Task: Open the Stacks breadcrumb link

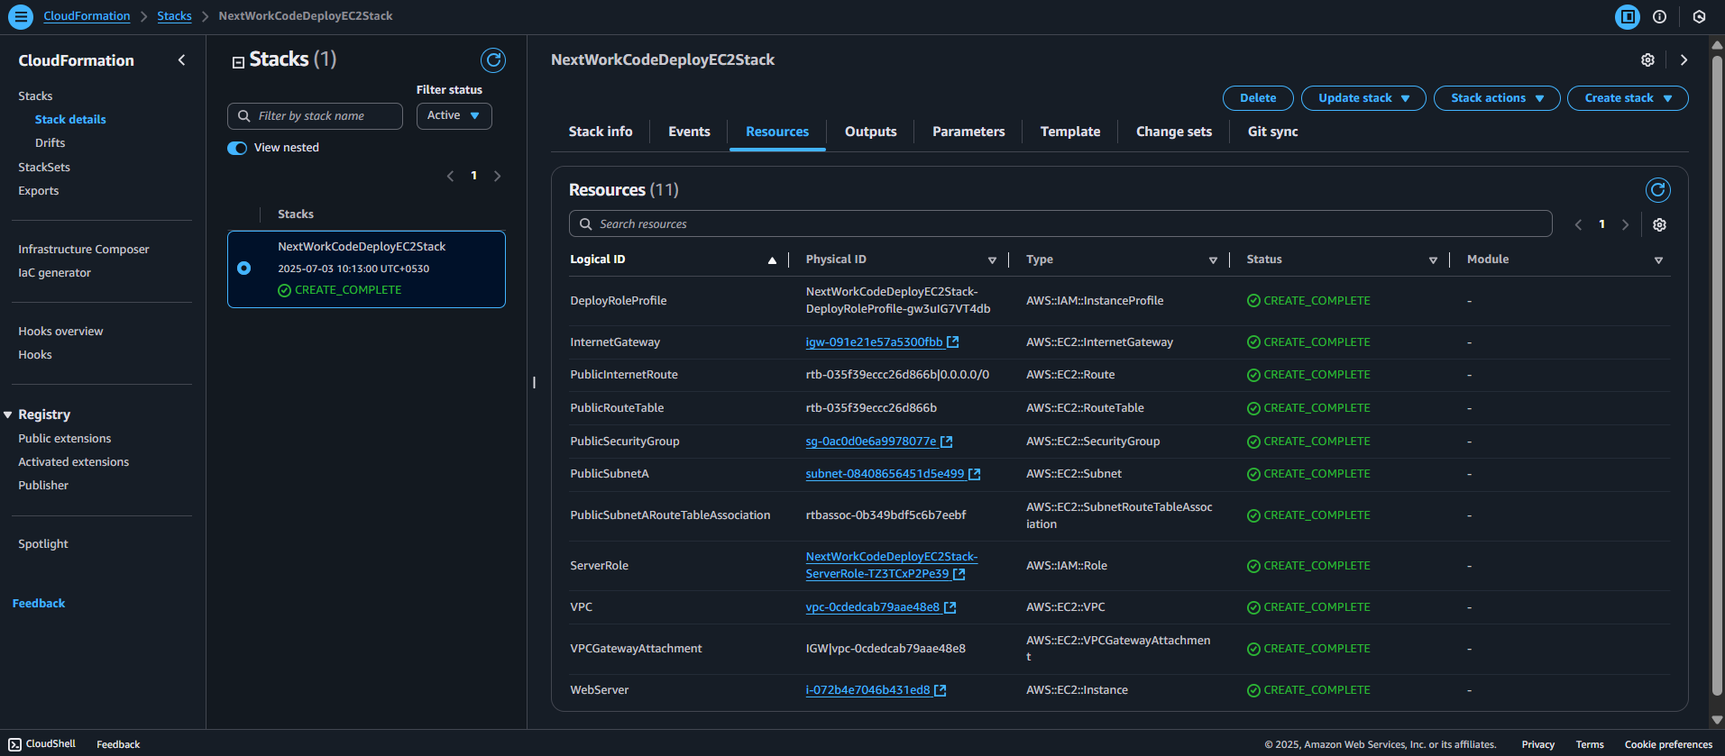Action: [174, 16]
